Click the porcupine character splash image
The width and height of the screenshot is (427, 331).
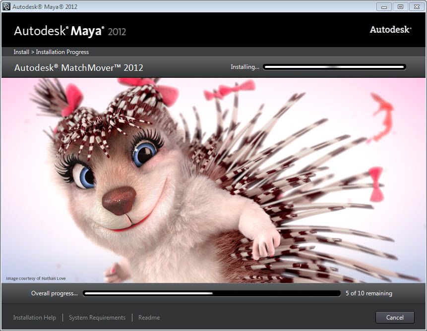pyautogui.click(x=213, y=188)
